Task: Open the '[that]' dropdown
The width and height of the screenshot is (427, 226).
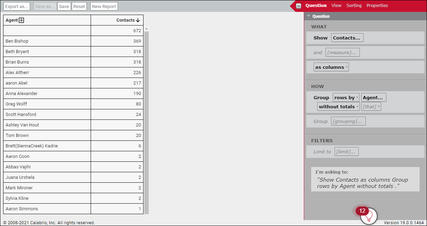Action: [371, 107]
